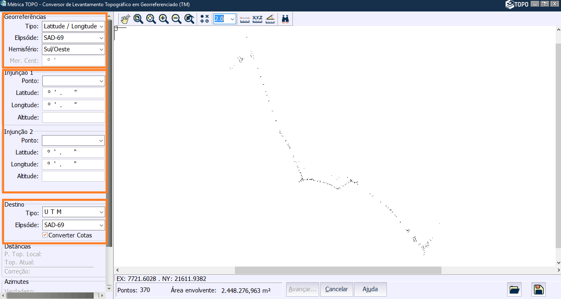
Task: Uncheck the Converter Cotas option
Action: [x=45, y=235]
